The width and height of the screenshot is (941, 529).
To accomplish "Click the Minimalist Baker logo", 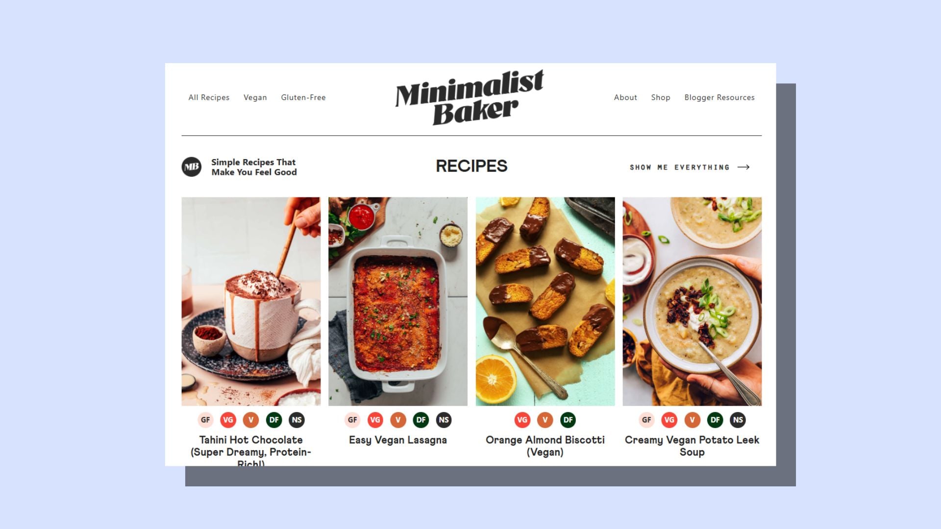I will point(470,97).
